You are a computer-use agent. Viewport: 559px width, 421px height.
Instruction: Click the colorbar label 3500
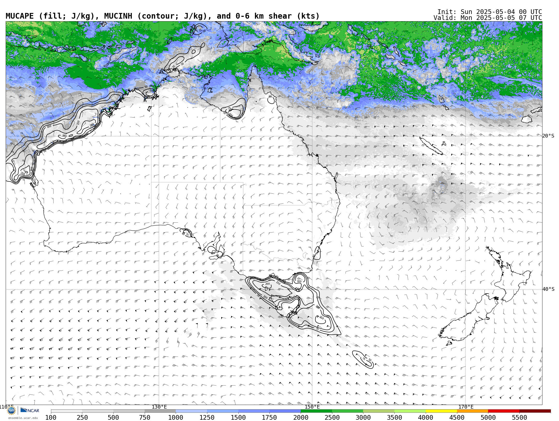[x=394, y=418]
